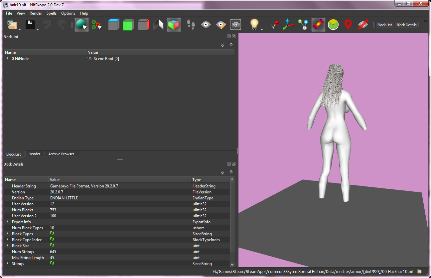Click the walk mode footprints icon
The width and height of the screenshot is (431, 278).
click(191, 25)
